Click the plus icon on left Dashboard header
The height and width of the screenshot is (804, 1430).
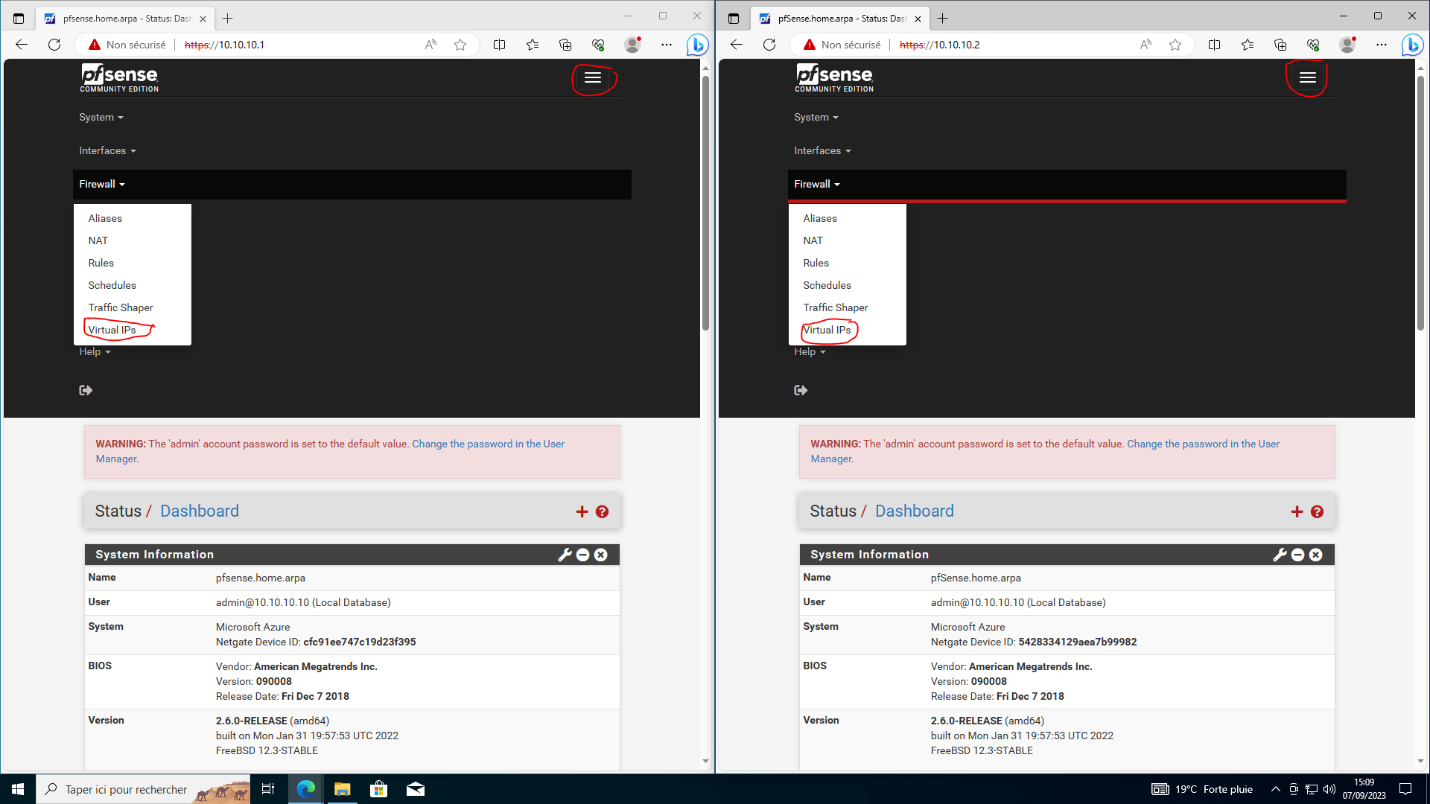click(x=582, y=512)
